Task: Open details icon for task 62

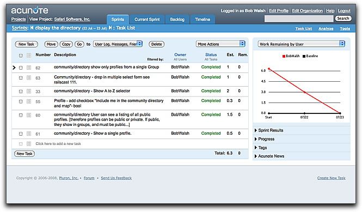Action: pyautogui.click(x=29, y=68)
